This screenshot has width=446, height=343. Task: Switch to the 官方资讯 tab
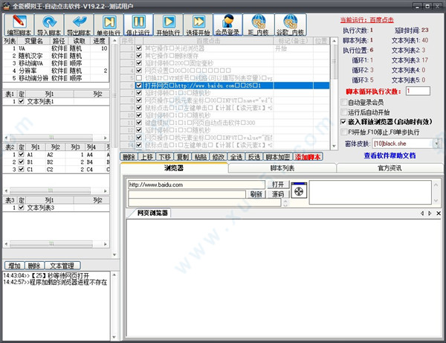coord(389,169)
